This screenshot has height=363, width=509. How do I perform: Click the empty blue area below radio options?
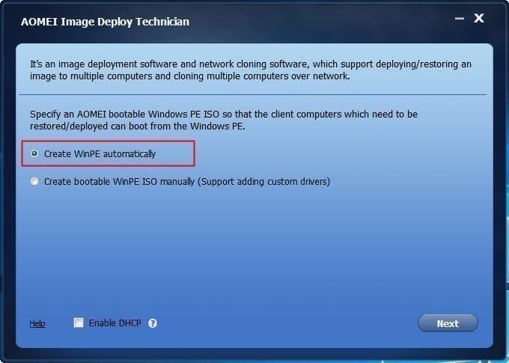tap(254, 250)
